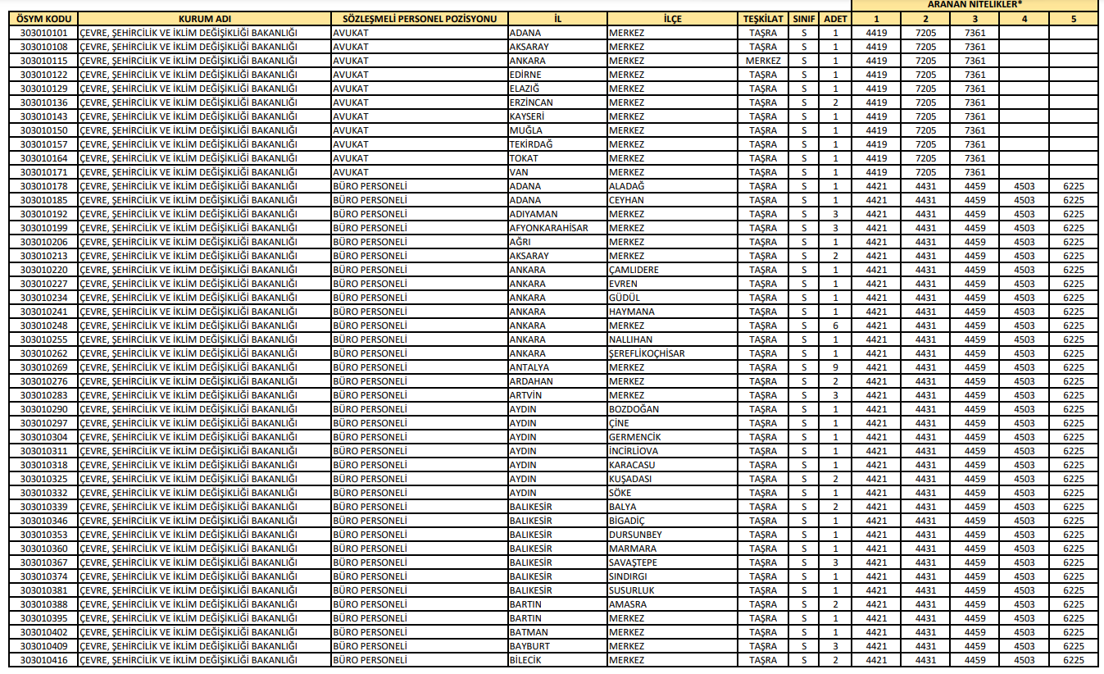
Task: Select the BİGADİÇ district cell
Action: pyautogui.click(x=672, y=521)
